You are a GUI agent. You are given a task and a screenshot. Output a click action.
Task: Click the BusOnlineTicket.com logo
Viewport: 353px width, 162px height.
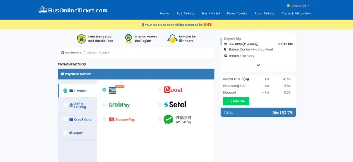[x=73, y=10]
